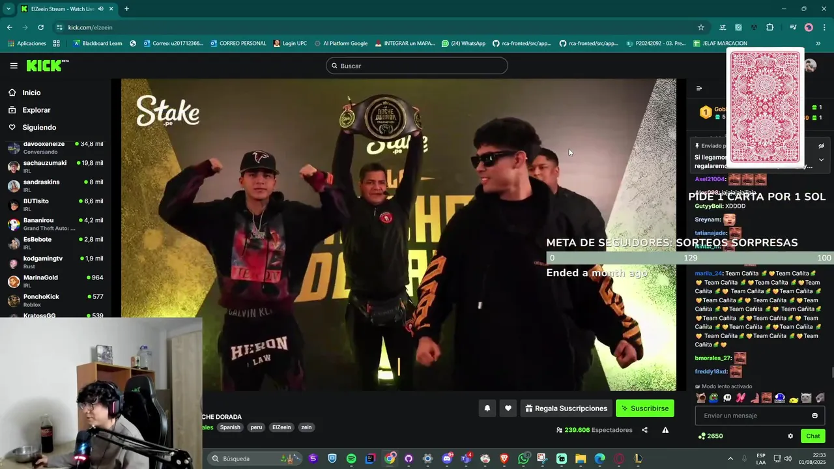Image resolution: width=834 pixels, height=469 pixels.
Task: Open JELAF MARCACION bookmark
Action: click(x=720, y=44)
